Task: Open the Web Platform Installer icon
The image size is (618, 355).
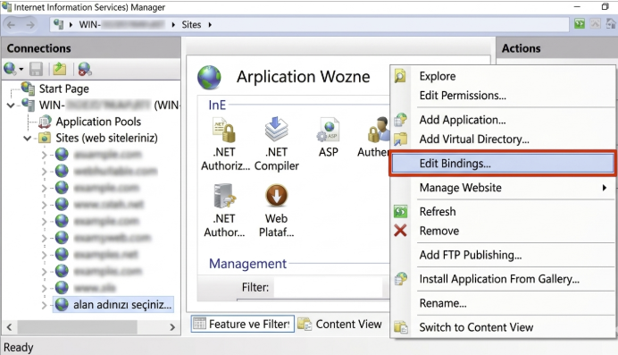Action: coord(276,196)
